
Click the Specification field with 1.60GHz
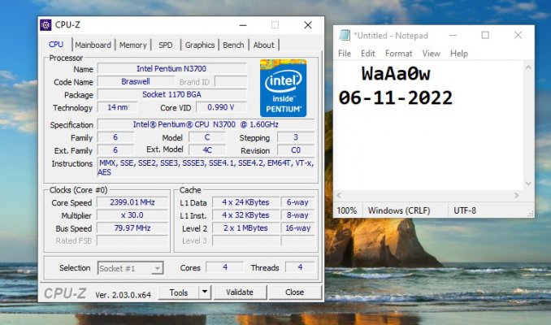206,124
